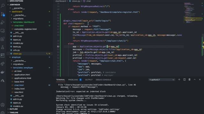The height and width of the screenshot is (114, 204).
Task: Split the terminal panel
Action: pos(184,79)
